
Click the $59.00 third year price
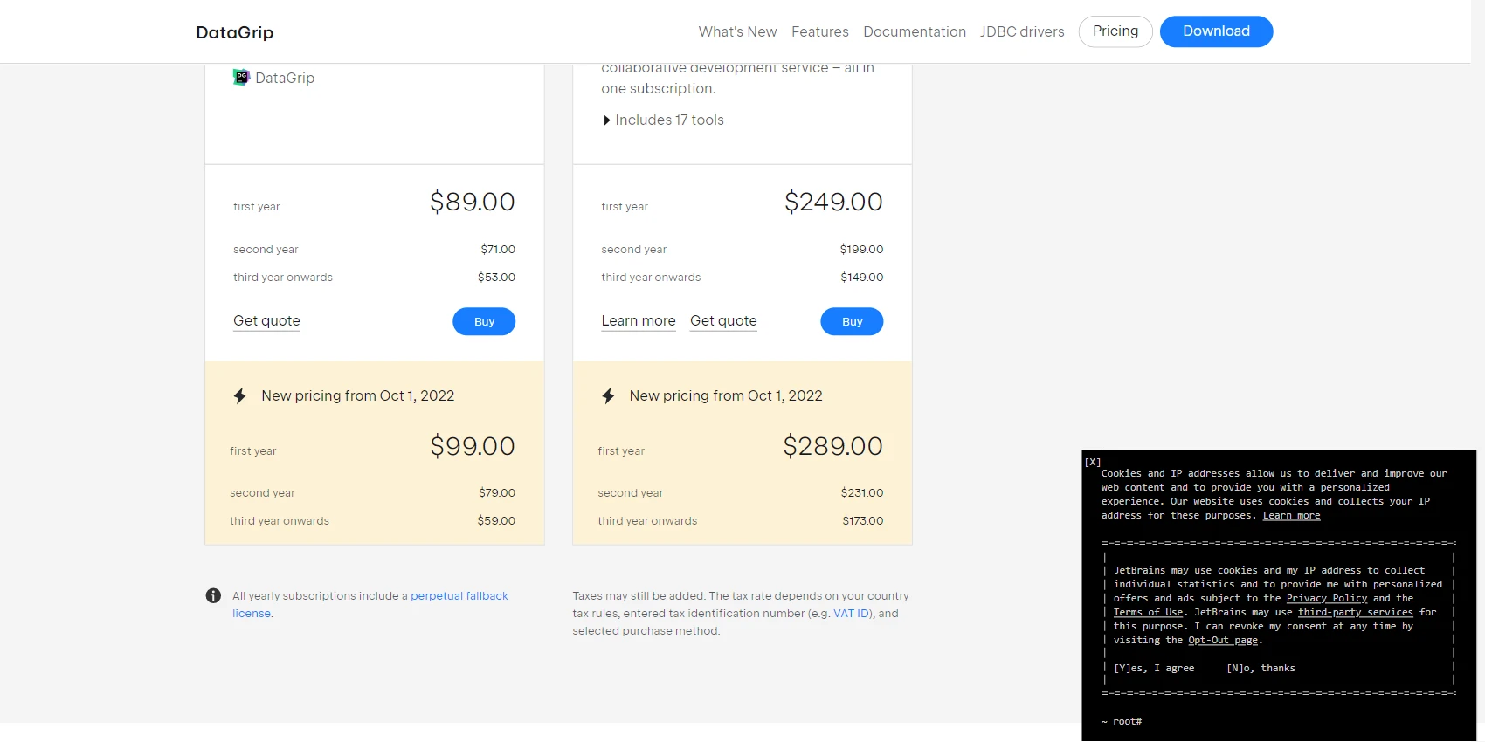pyautogui.click(x=496, y=521)
